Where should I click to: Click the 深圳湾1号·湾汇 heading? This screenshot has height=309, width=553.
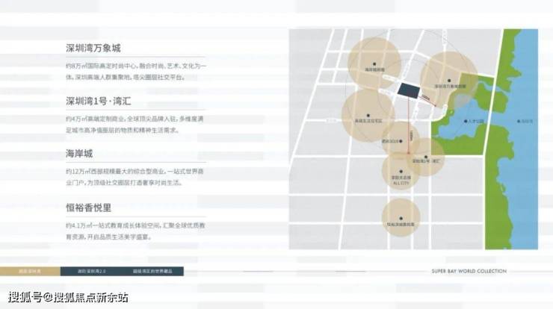pos(98,102)
